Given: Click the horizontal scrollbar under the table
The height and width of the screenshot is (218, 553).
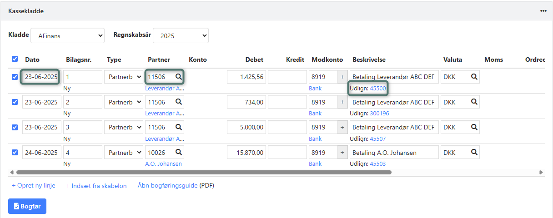Looking at the screenshot, I should [x=204, y=173].
